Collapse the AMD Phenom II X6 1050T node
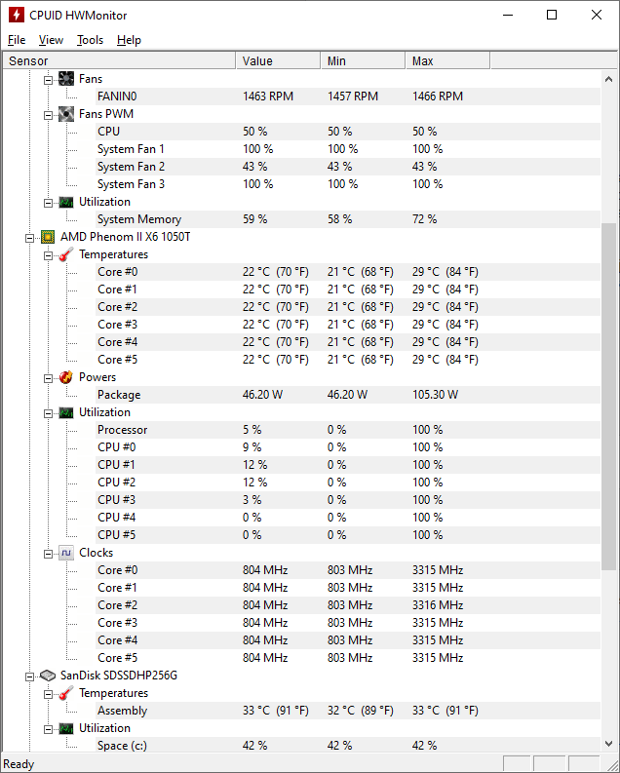Screen dimensions: 620x773 pos(30,237)
